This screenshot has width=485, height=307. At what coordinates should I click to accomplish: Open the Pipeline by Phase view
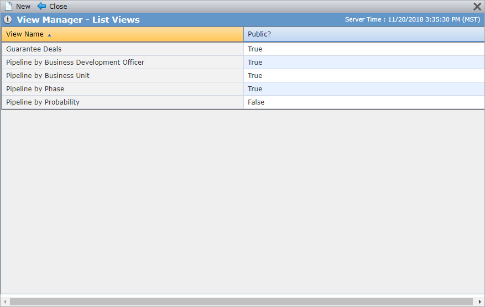(35, 89)
